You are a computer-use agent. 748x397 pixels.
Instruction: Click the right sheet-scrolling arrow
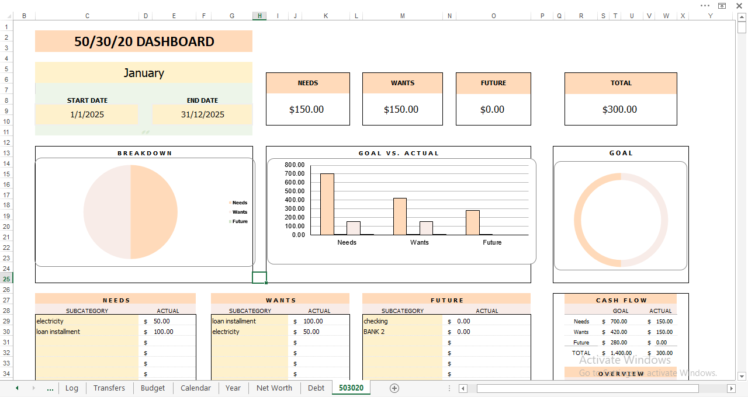(x=33, y=388)
